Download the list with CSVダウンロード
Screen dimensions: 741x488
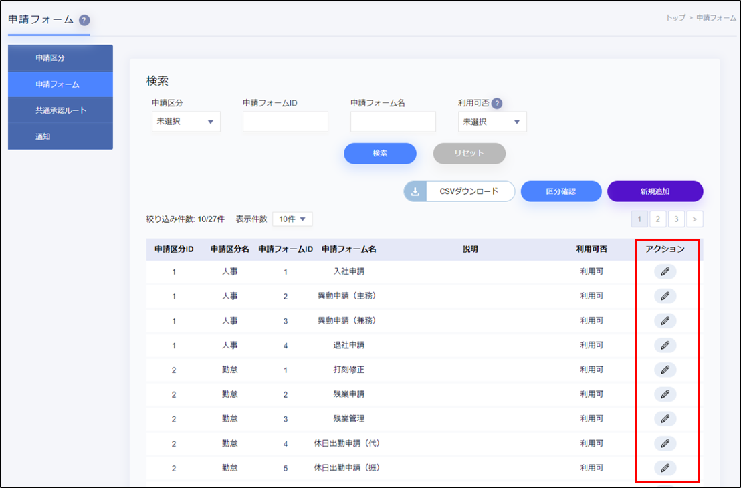click(459, 191)
